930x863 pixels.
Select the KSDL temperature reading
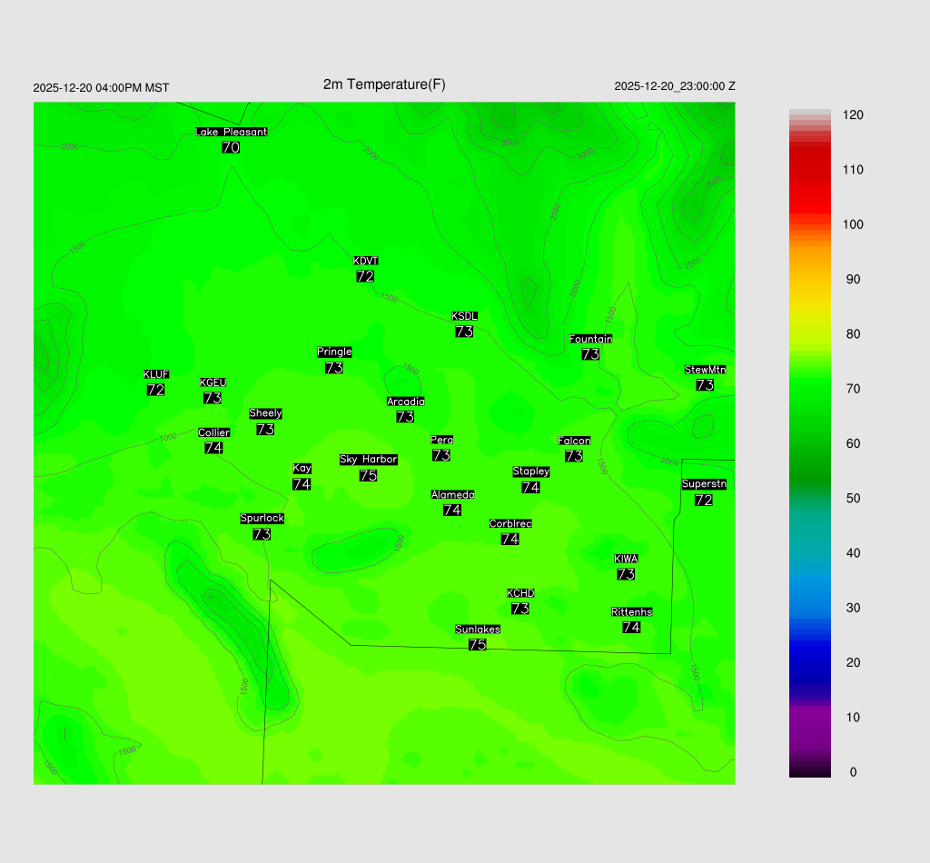(464, 332)
